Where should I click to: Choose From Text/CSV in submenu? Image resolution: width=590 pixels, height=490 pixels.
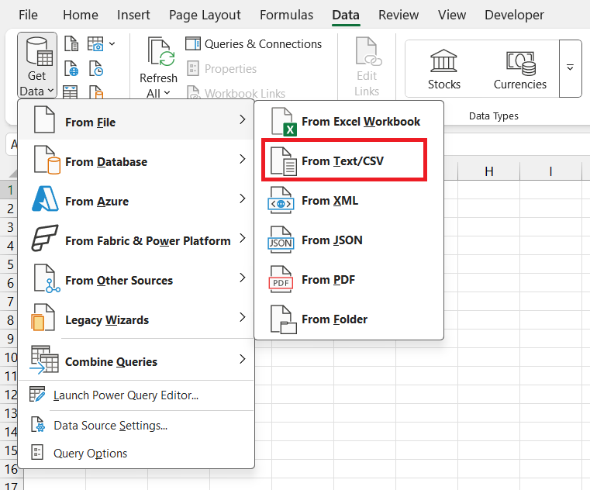(349, 161)
